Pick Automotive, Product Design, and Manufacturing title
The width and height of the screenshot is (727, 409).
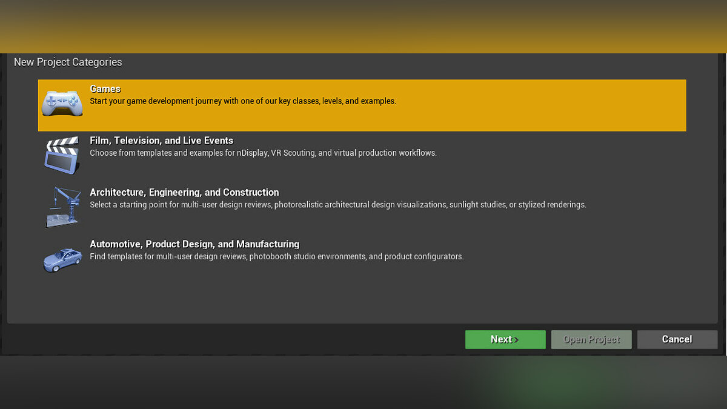pyautogui.click(x=194, y=244)
